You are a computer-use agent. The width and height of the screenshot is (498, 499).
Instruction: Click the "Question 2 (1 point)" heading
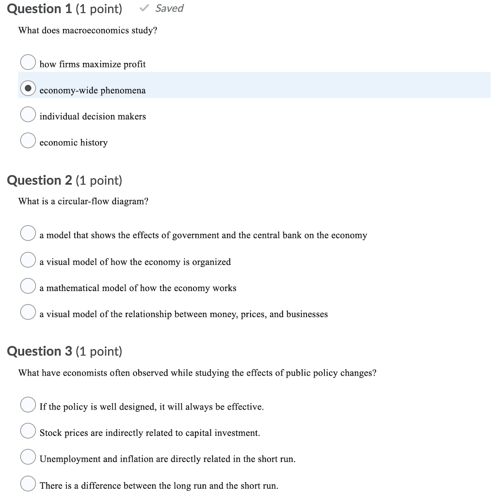(x=66, y=180)
